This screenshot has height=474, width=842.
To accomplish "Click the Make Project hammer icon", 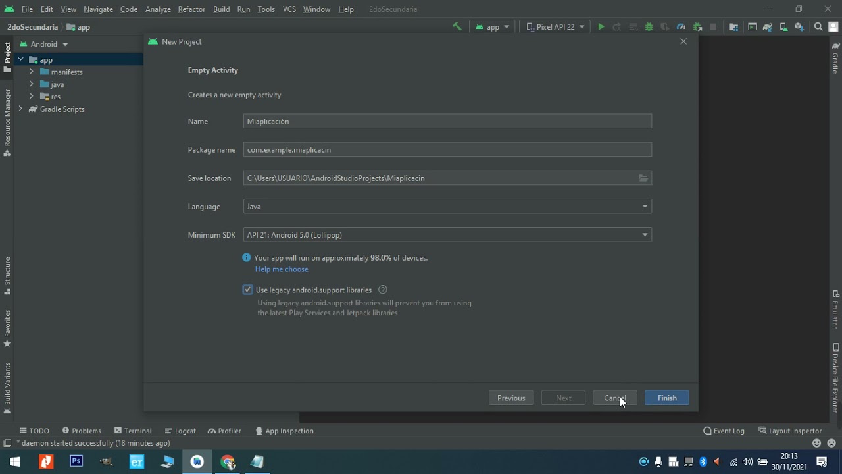I will 457,27.
